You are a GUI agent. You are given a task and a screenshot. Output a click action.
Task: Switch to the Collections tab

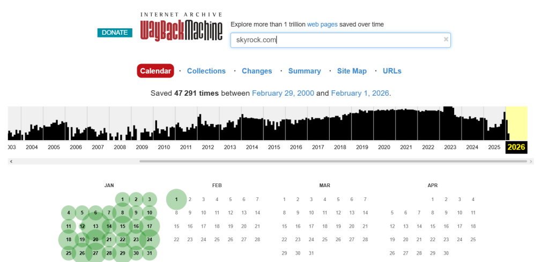pyautogui.click(x=206, y=71)
